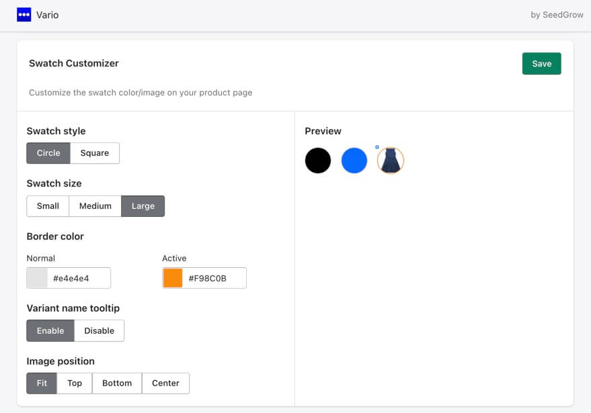591x413 pixels.
Task: Click the Active border hex field #F98C0B
Action: tap(214, 278)
